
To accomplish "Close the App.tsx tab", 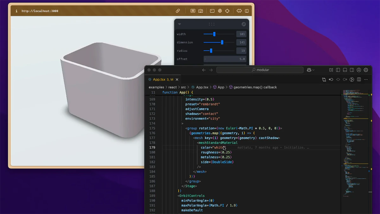I will 177,80.
